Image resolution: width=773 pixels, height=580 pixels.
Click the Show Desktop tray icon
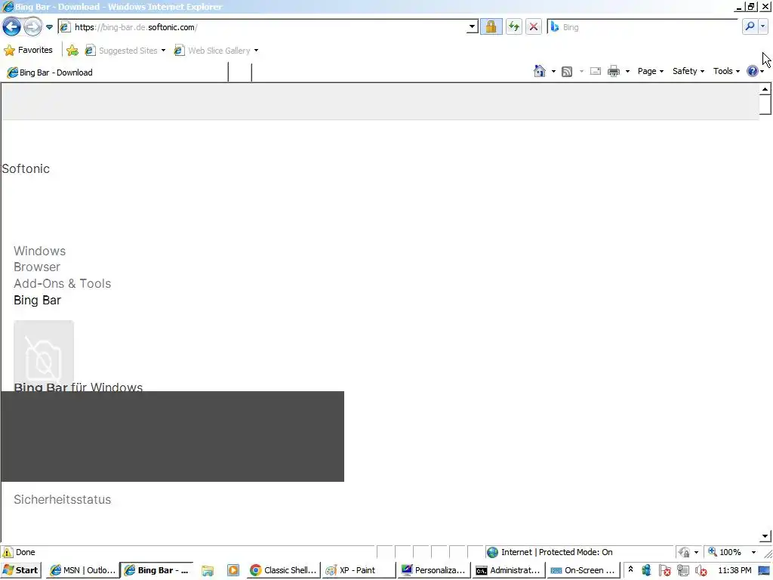[x=765, y=571]
